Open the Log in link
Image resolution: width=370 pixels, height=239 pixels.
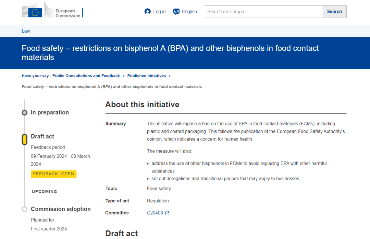tap(159, 12)
